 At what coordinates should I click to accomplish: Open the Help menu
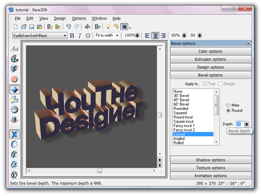click(116, 18)
